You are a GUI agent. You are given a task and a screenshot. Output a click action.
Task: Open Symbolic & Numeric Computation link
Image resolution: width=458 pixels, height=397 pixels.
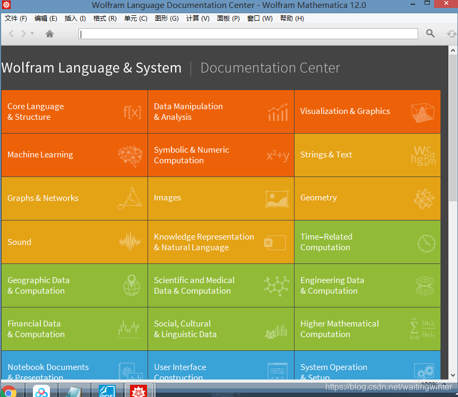click(x=192, y=155)
